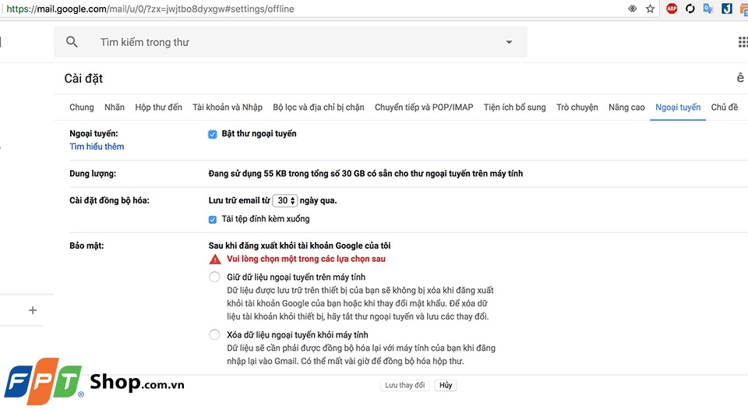Switch to the Trò chuyện tab

[x=577, y=108]
